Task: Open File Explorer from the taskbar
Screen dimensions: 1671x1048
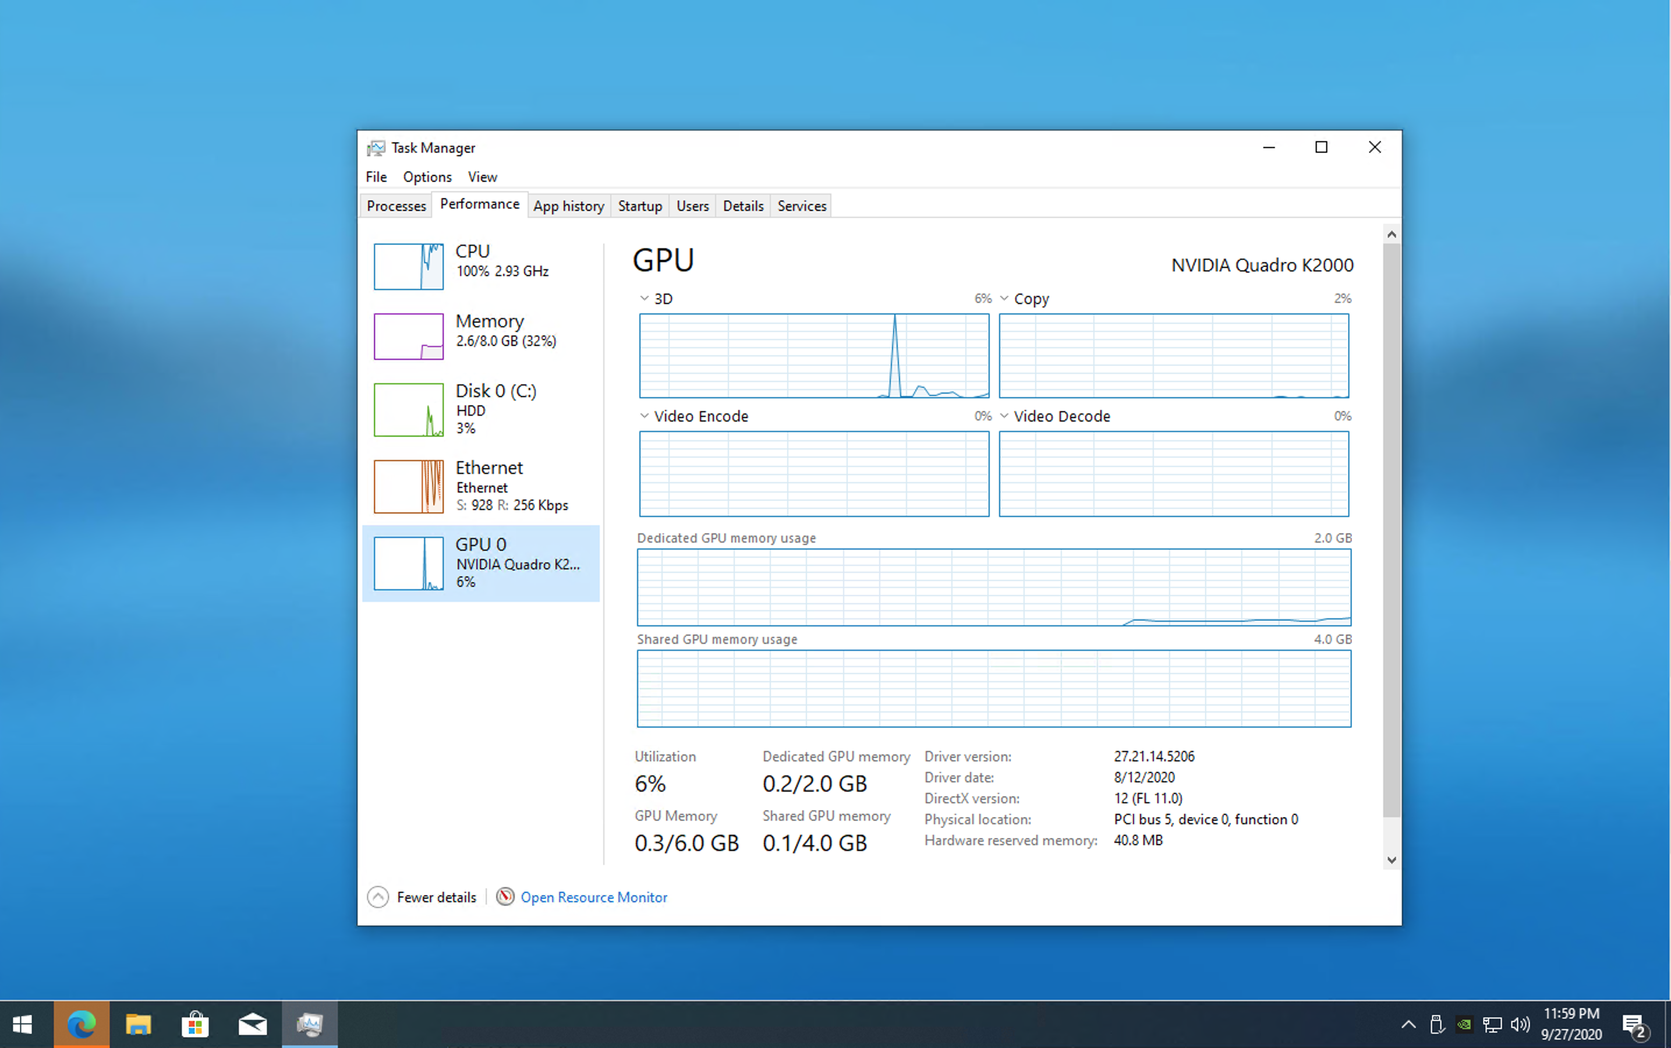Action: point(138,1024)
